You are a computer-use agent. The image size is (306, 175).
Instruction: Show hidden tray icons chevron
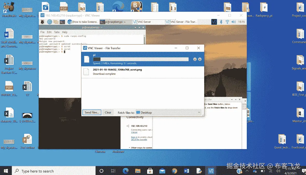tap(247, 171)
